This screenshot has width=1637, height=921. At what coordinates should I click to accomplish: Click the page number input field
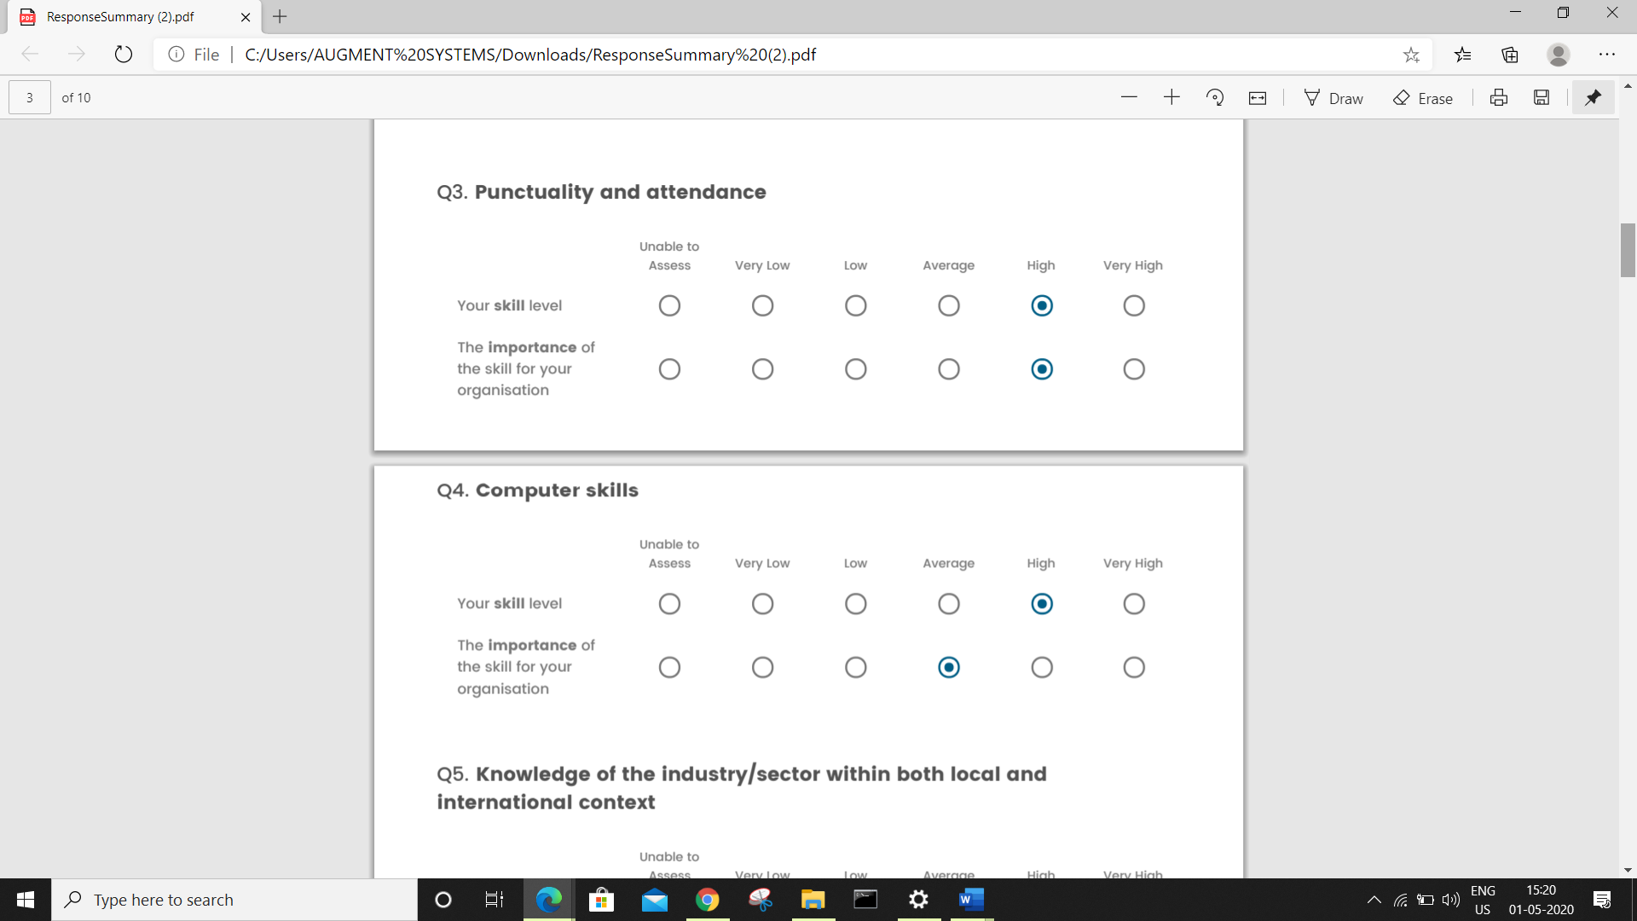pyautogui.click(x=30, y=97)
